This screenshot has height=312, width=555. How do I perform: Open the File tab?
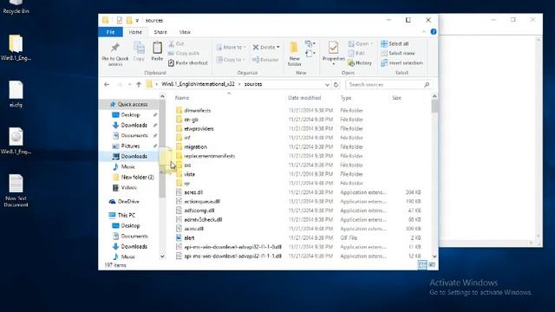110,32
